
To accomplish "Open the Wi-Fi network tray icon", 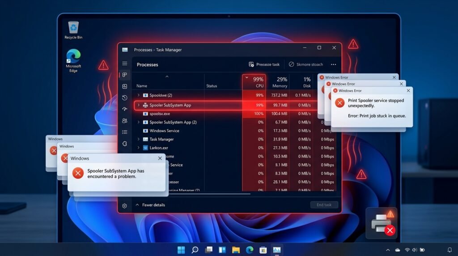I will tap(407, 250).
